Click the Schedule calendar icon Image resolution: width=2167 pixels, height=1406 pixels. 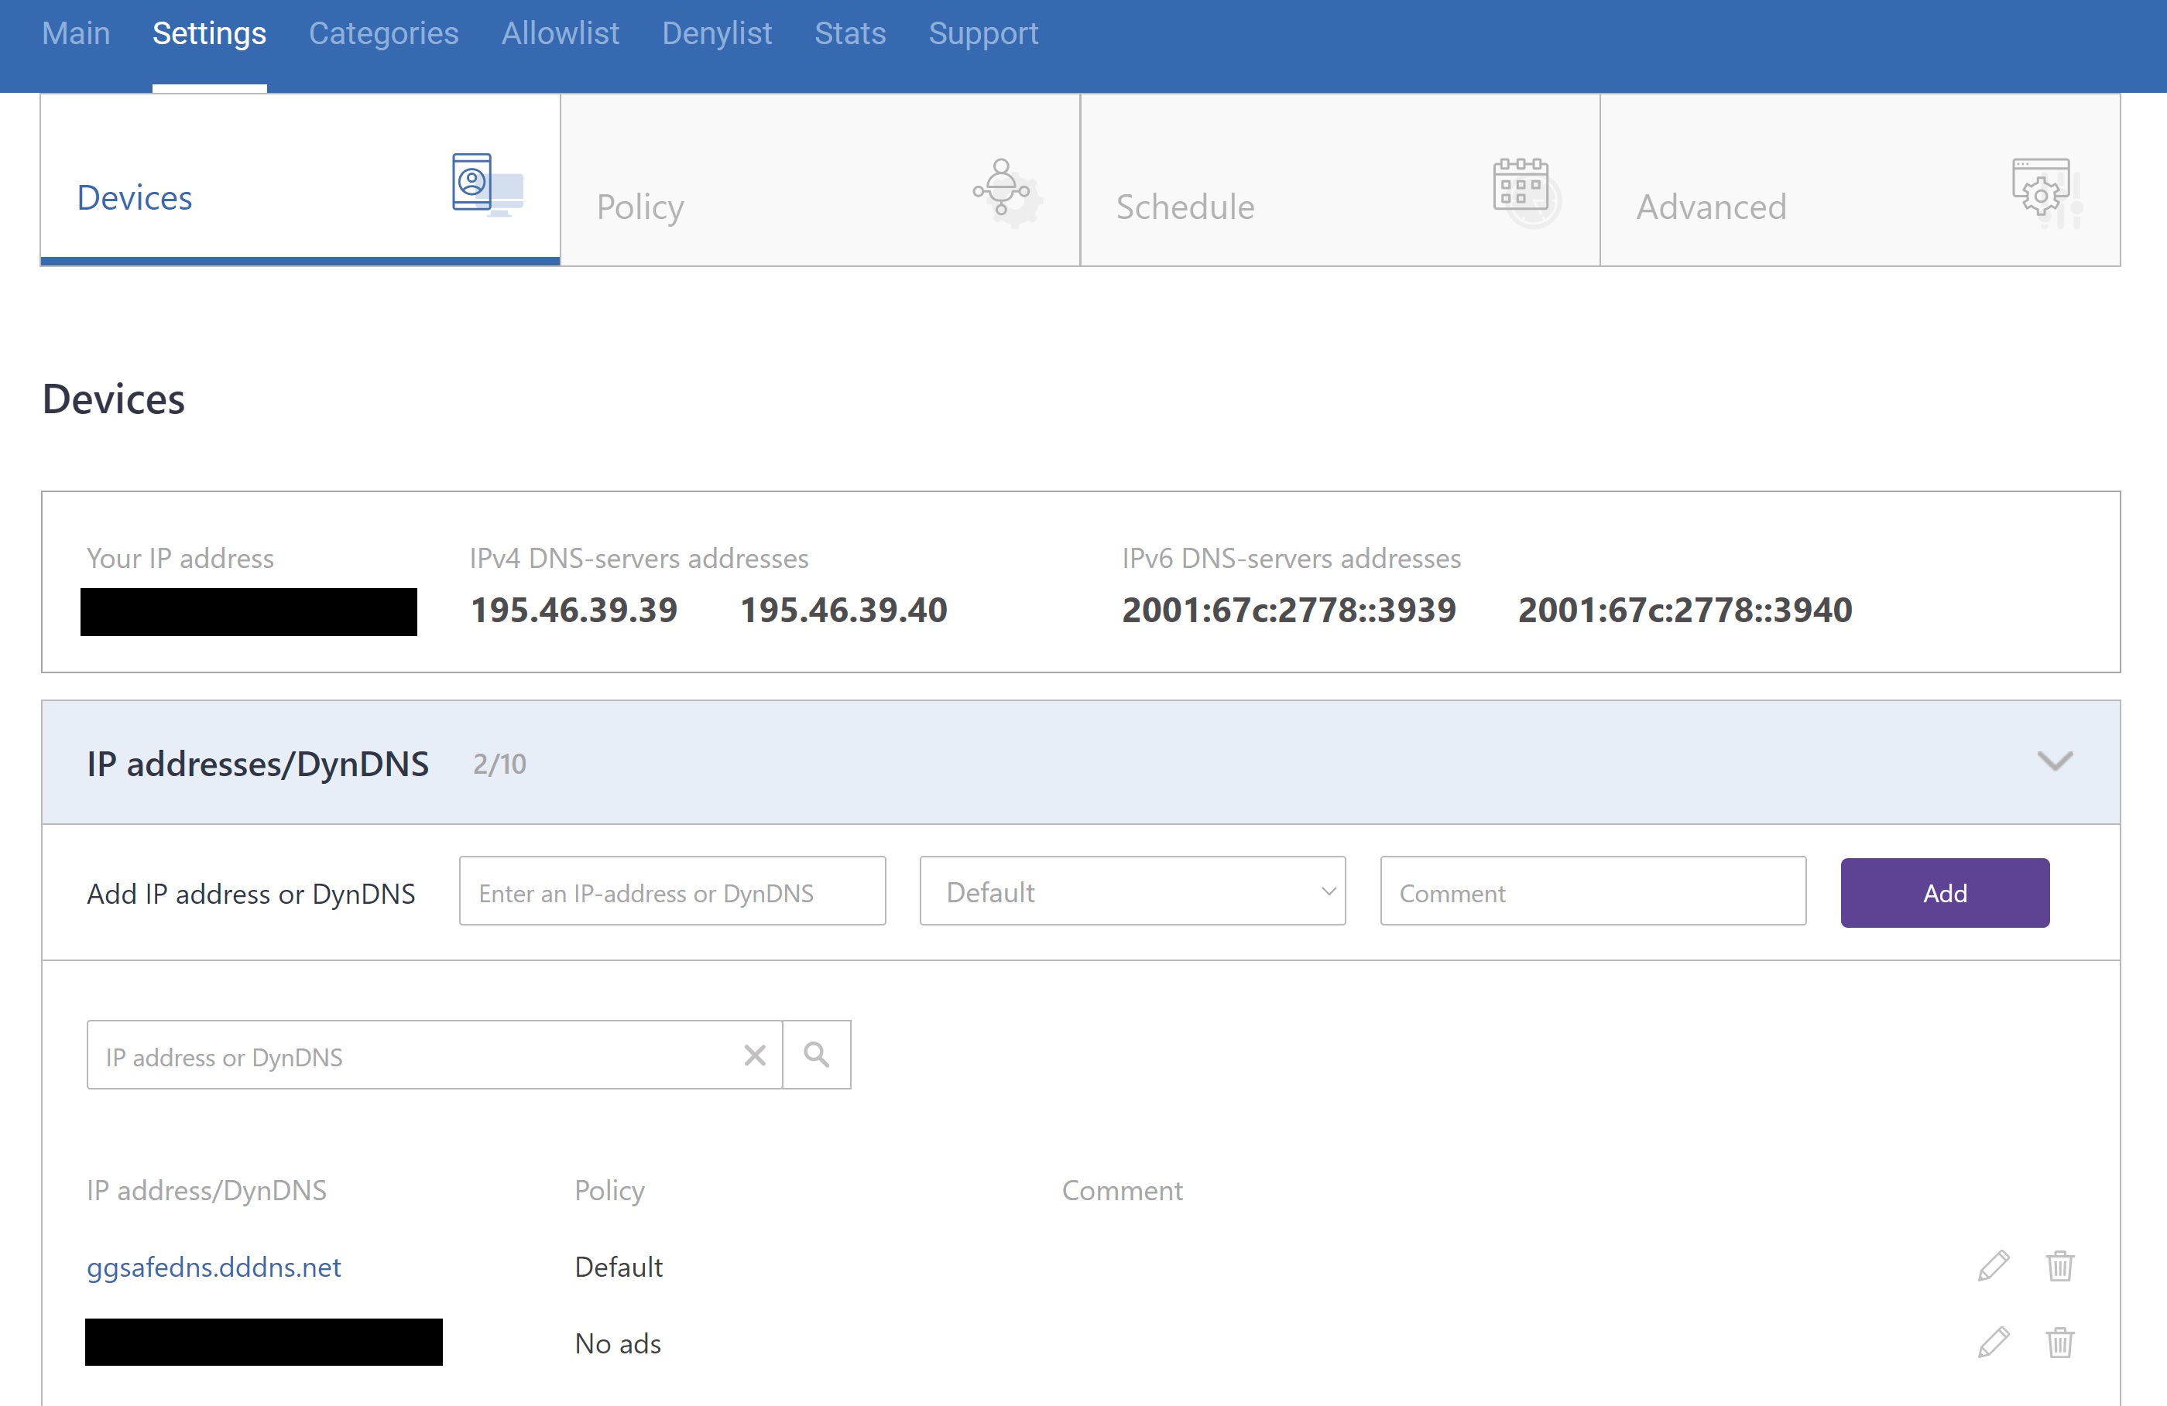(x=1524, y=190)
